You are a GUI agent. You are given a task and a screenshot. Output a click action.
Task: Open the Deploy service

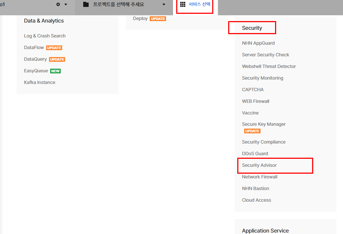140,19
